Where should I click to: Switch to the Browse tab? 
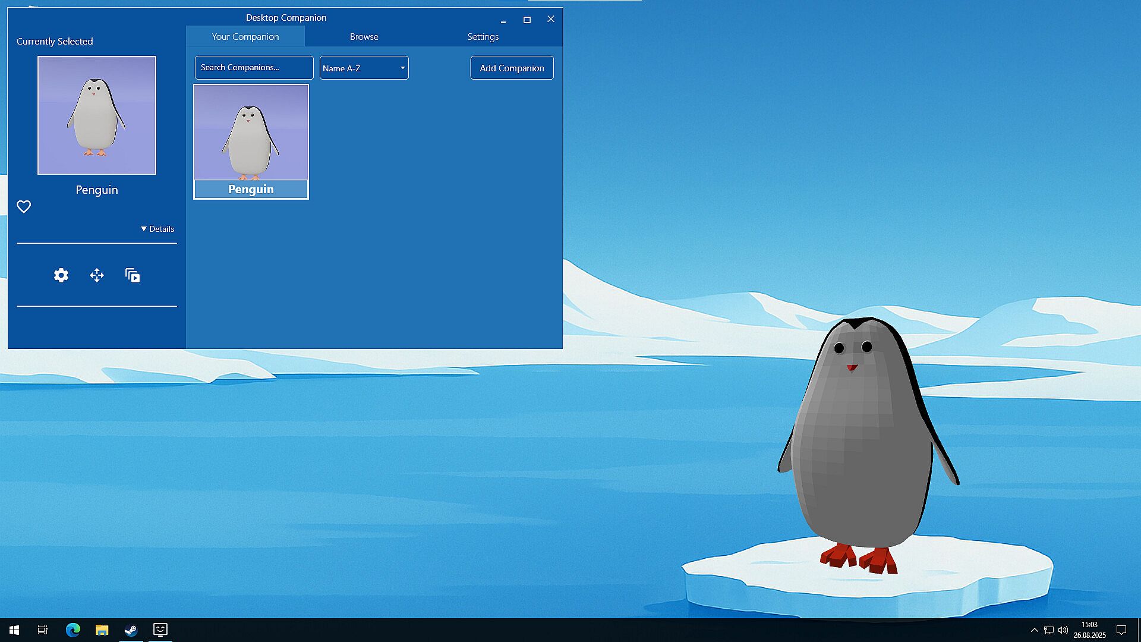coord(364,36)
